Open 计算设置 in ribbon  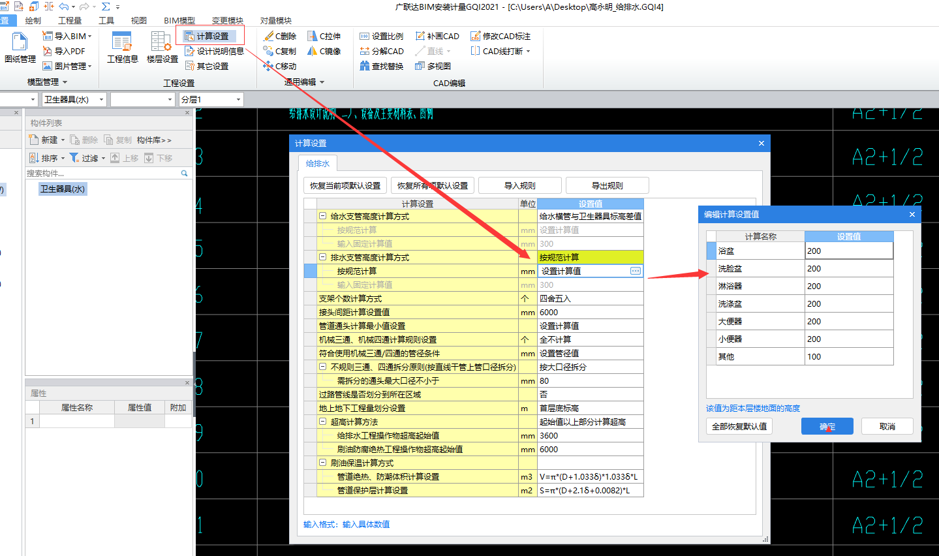pos(207,36)
